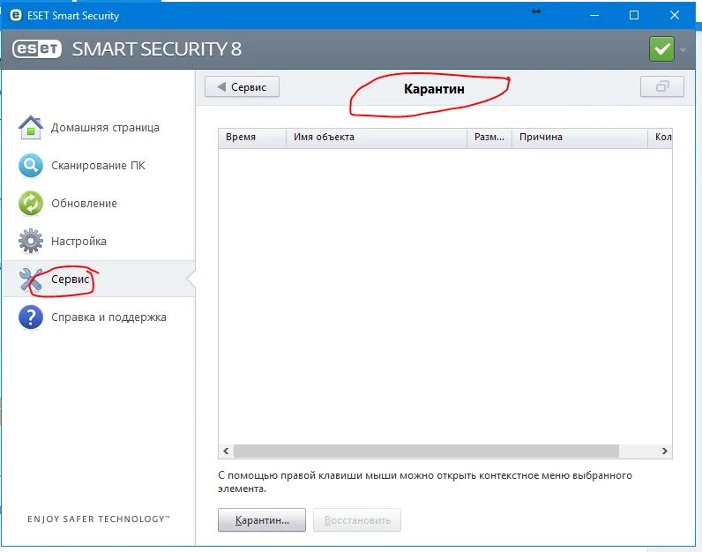Click the horizontal scrollbar left arrow

pos(226,451)
